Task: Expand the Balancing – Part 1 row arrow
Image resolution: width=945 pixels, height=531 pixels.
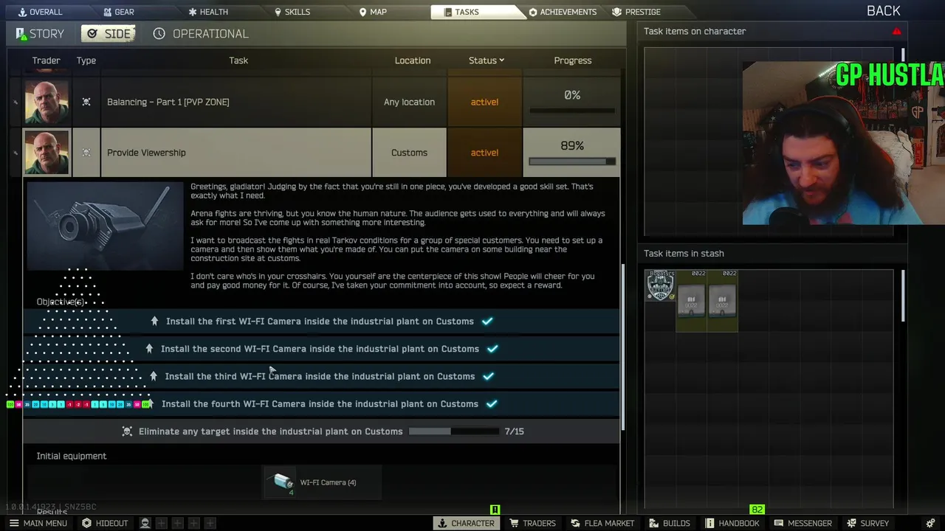Action: (15, 103)
